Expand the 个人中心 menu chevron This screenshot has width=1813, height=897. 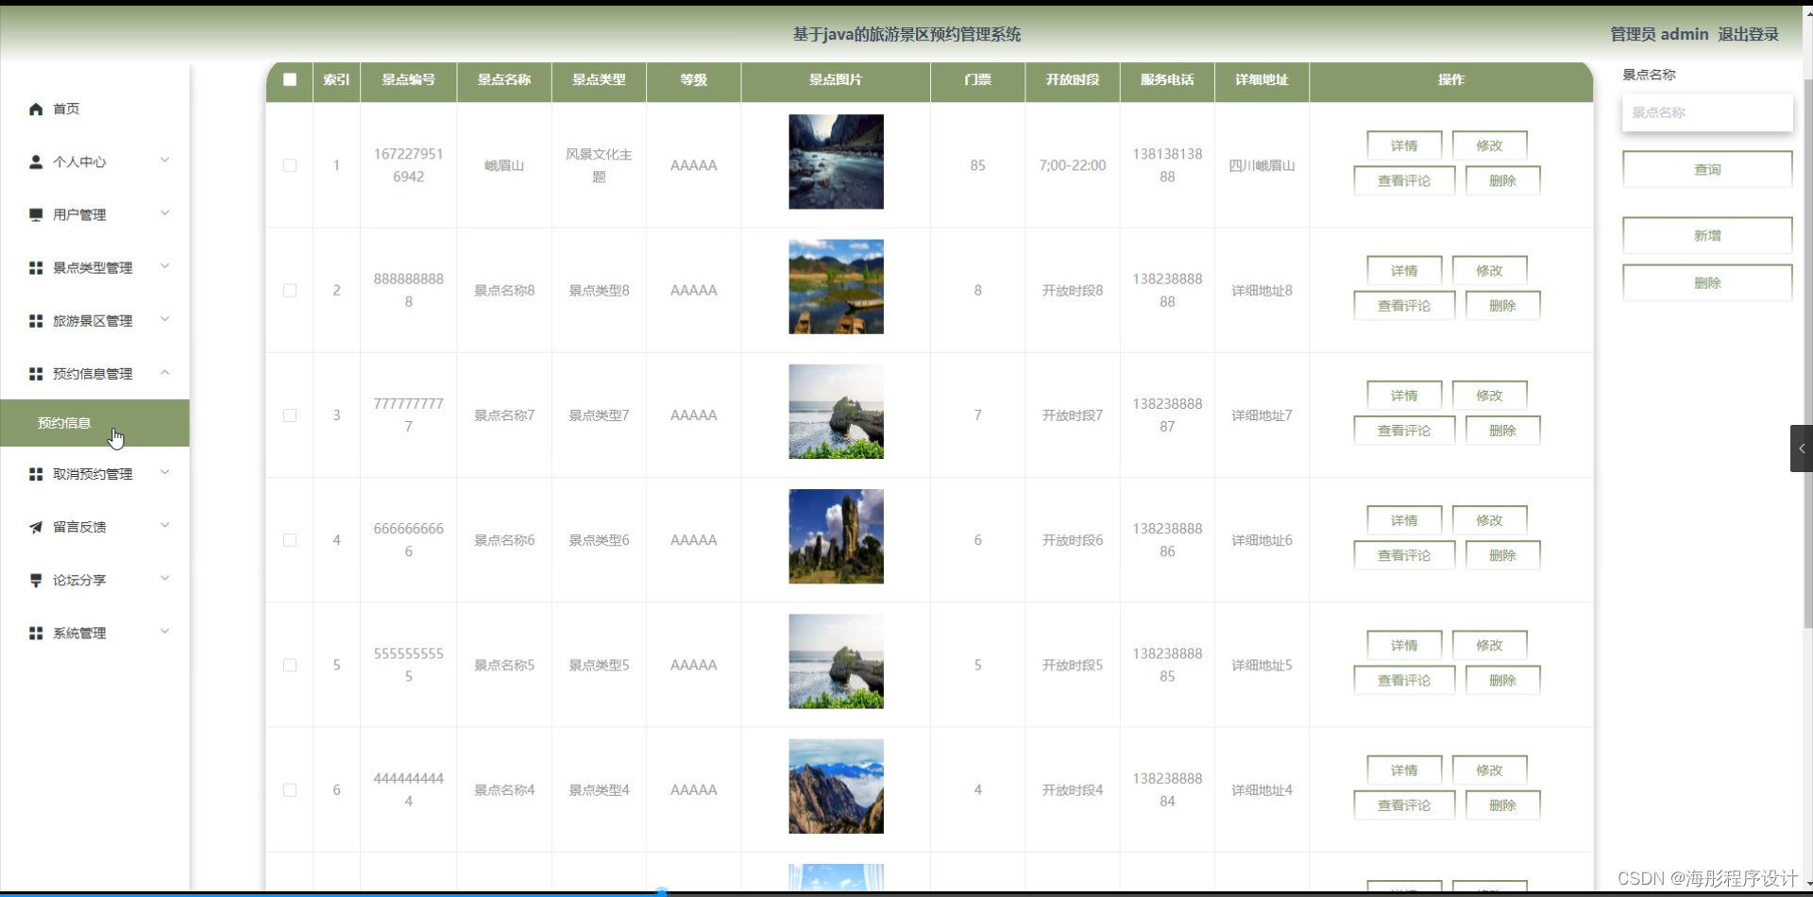pos(165,161)
